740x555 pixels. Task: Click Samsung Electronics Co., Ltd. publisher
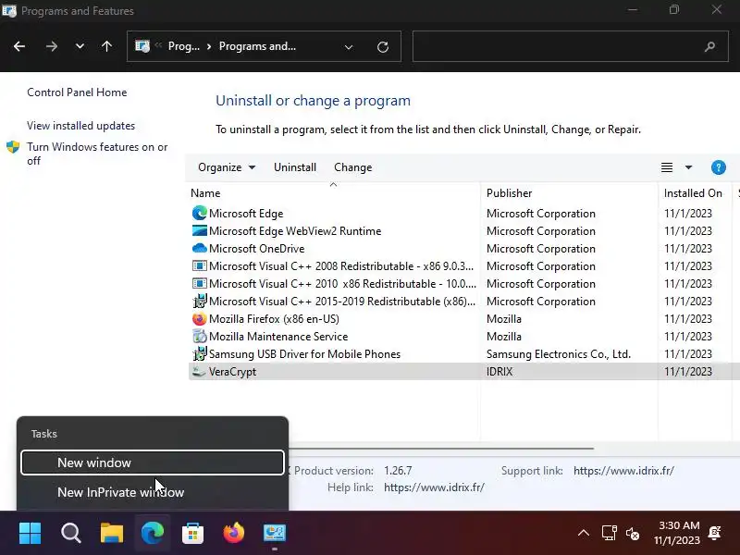click(x=559, y=354)
